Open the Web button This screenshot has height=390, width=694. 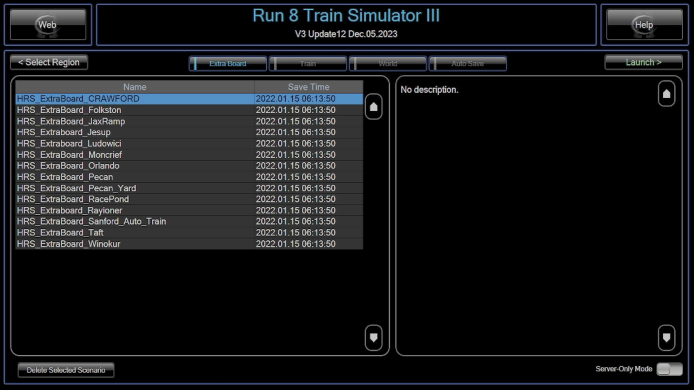(x=48, y=24)
